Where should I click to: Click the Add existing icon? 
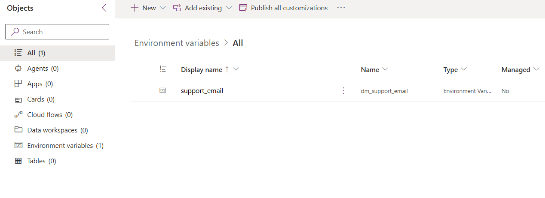177,8
